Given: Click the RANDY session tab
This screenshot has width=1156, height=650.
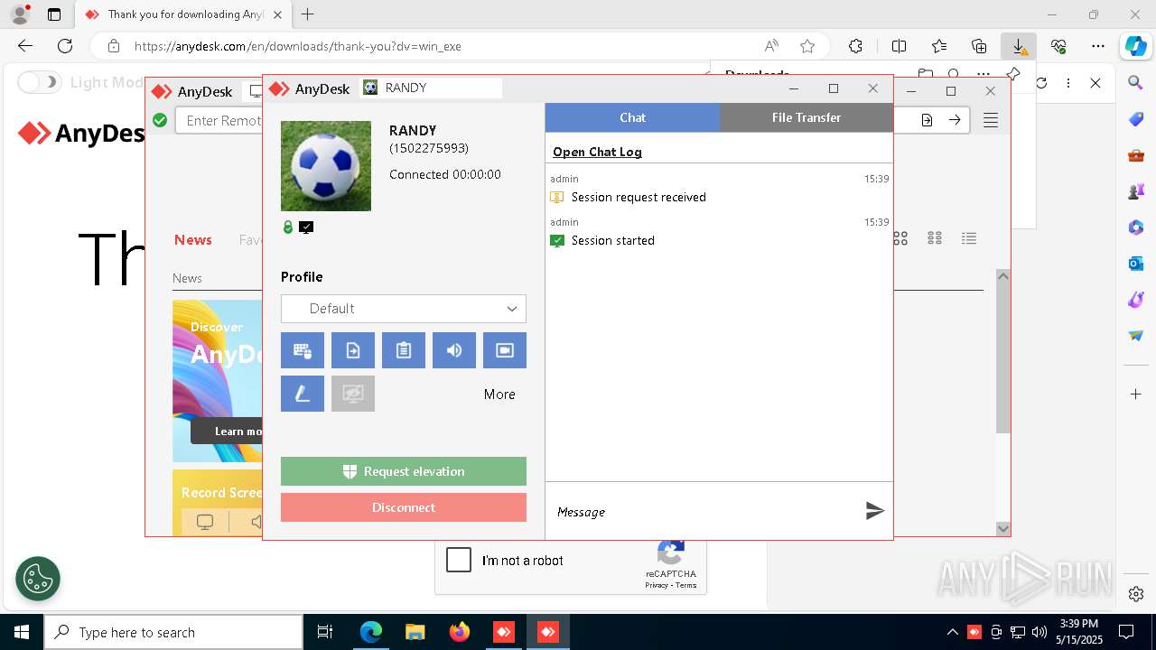Looking at the screenshot, I should click(x=432, y=88).
